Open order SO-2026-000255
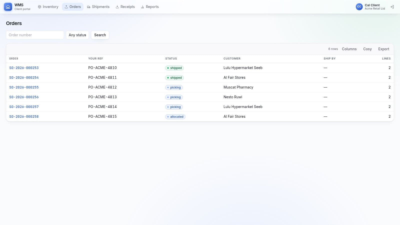 (x=24, y=87)
